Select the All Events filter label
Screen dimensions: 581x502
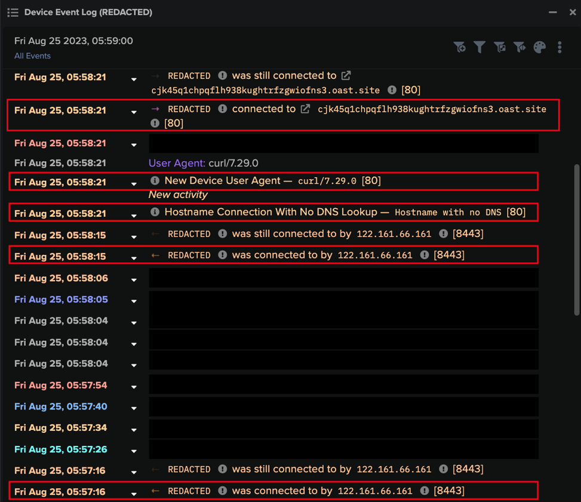click(32, 56)
